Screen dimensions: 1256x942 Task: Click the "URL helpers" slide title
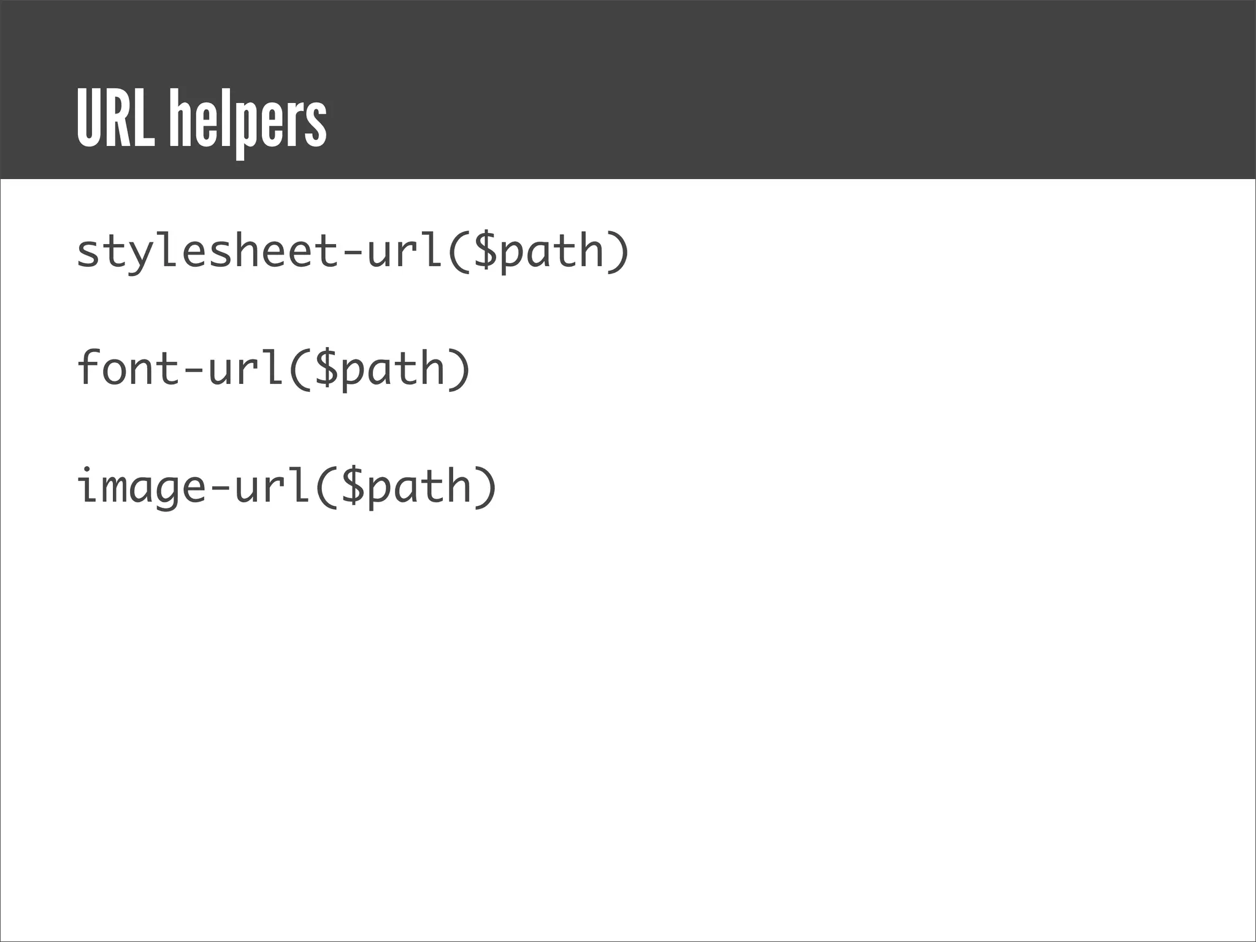[201, 120]
